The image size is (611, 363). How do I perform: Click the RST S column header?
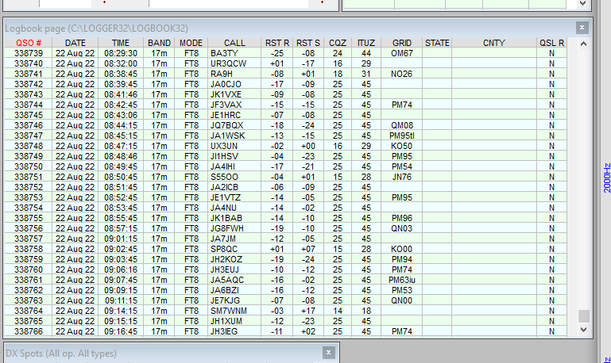(x=307, y=43)
